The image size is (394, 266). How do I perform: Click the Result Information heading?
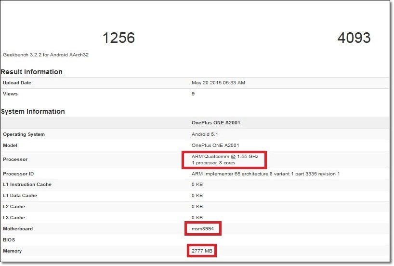pyautogui.click(x=32, y=72)
